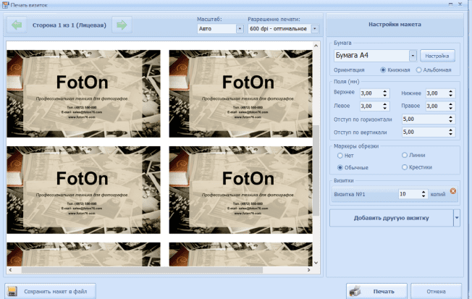Click the Настройки макета header

395,25
